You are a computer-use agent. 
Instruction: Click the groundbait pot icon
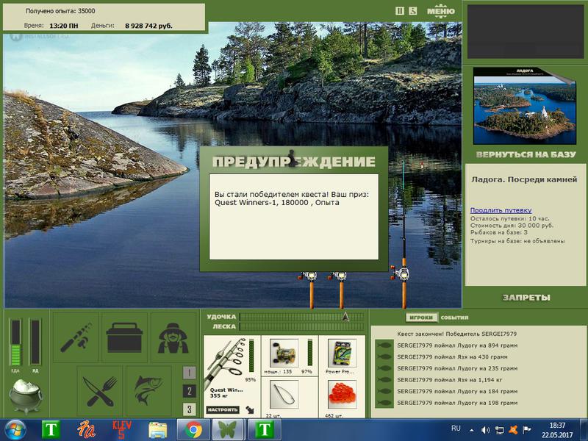point(26,395)
